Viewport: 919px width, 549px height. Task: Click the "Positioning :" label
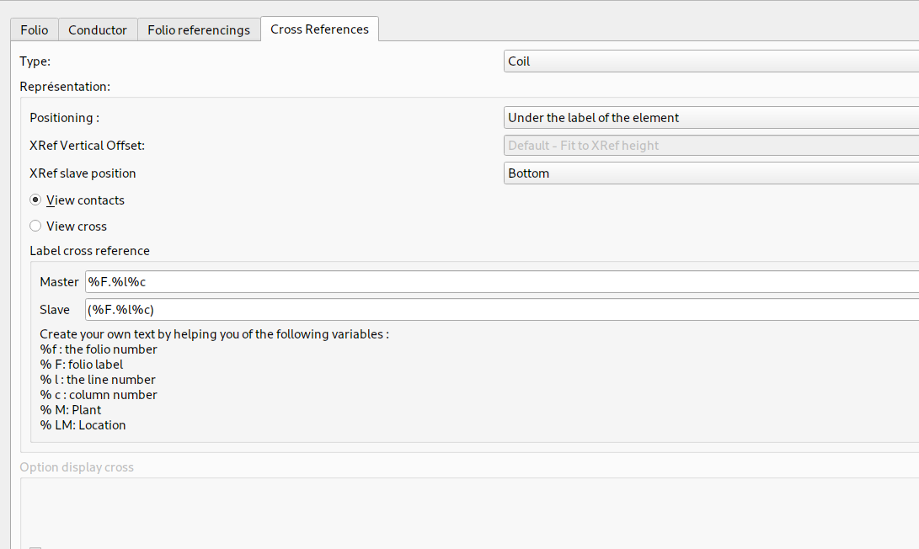click(64, 118)
